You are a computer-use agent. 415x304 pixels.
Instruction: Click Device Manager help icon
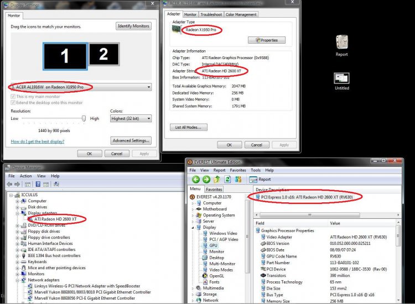pyautogui.click(x=38, y=184)
